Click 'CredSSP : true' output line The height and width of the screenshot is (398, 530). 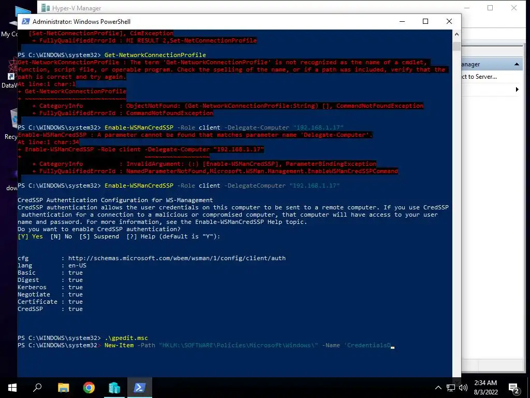50,309
